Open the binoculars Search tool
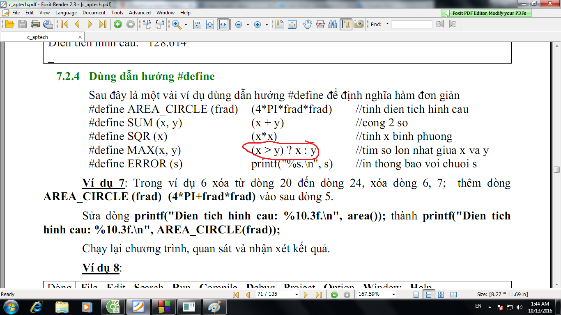Screen dimensions: 561x315 pos(333,24)
